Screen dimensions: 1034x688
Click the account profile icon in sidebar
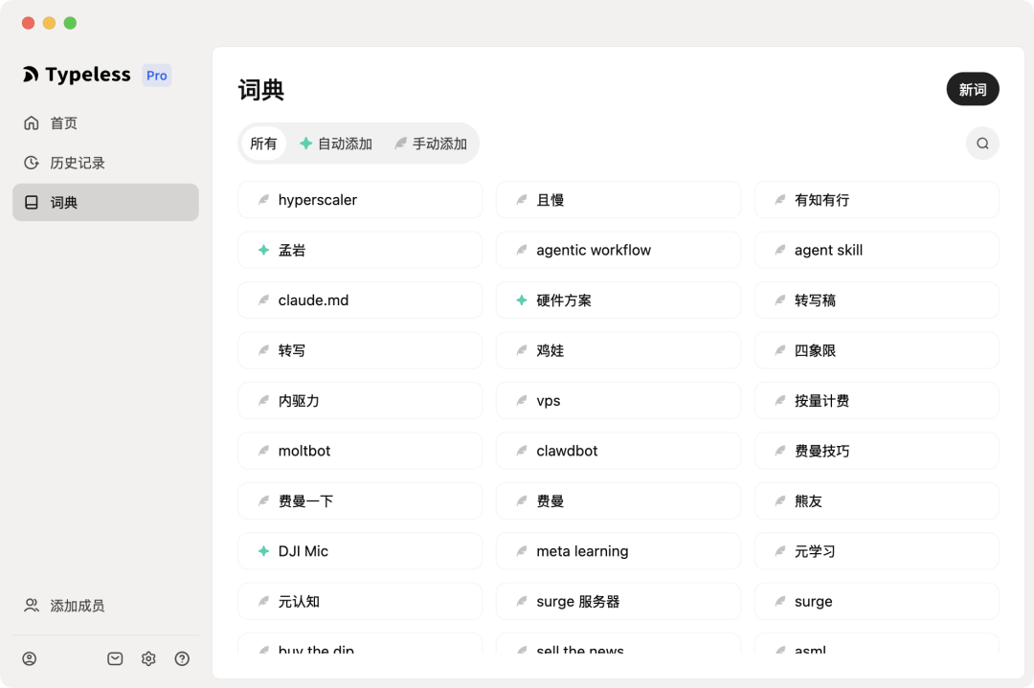coord(30,658)
